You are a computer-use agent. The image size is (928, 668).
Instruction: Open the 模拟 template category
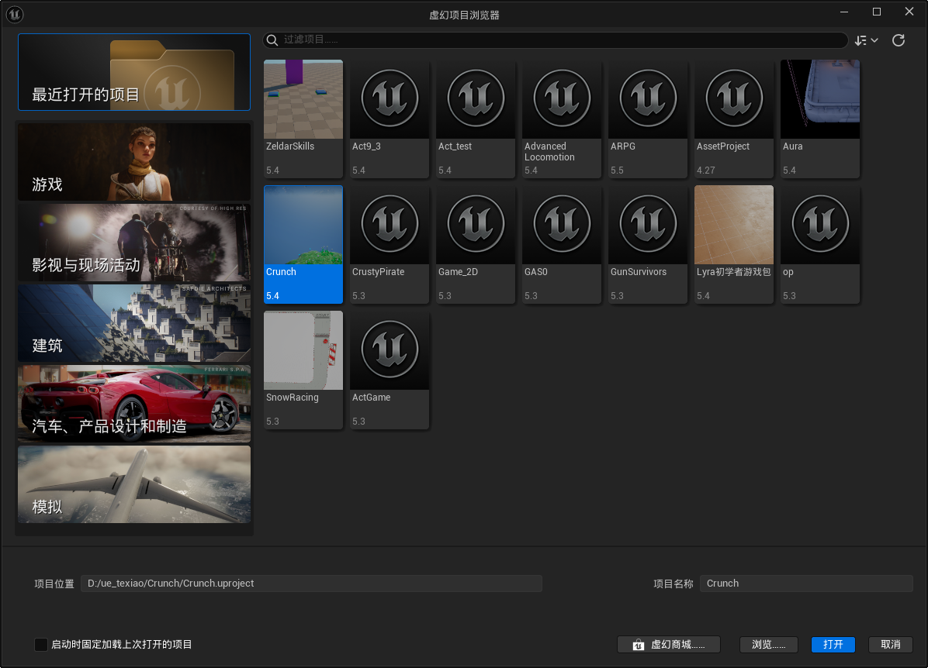[134, 484]
